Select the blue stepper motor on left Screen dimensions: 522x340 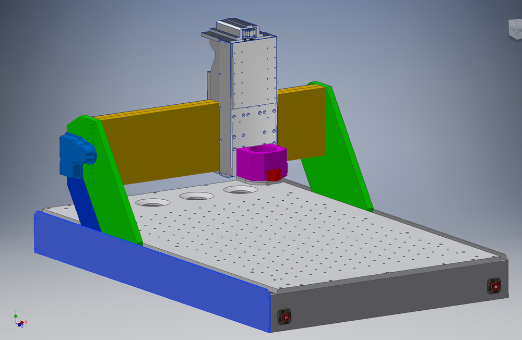click(76, 153)
